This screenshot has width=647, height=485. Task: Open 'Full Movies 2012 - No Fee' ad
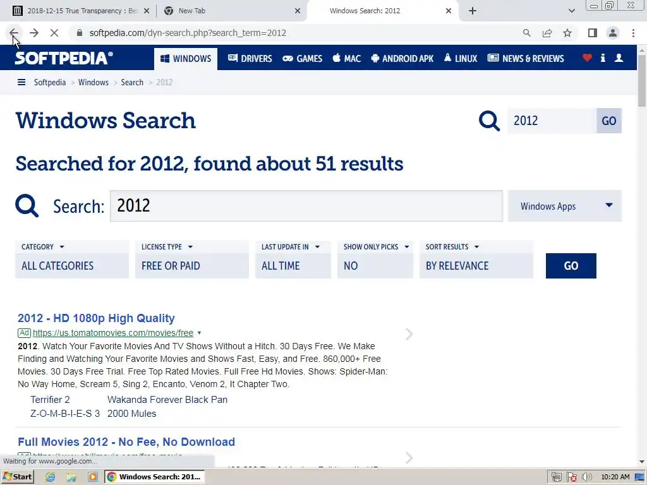126,441
